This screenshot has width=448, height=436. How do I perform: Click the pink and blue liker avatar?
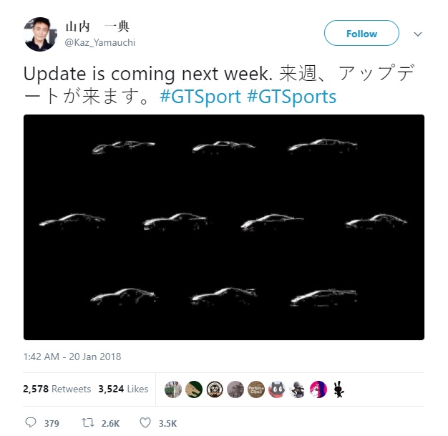tap(318, 389)
